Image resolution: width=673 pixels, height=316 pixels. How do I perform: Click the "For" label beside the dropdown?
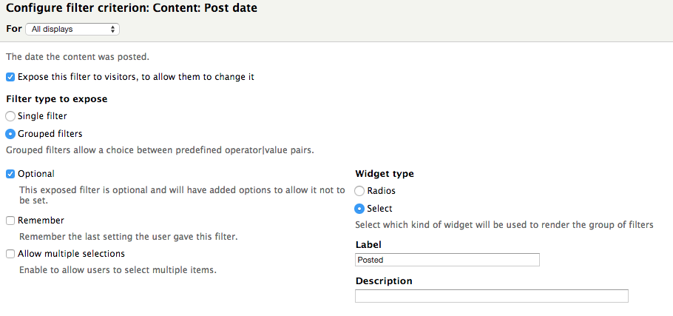click(x=13, y=29)
